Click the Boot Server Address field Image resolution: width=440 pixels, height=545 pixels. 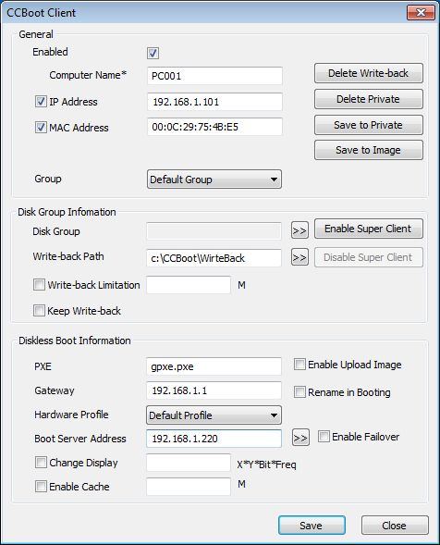[214, 439]
